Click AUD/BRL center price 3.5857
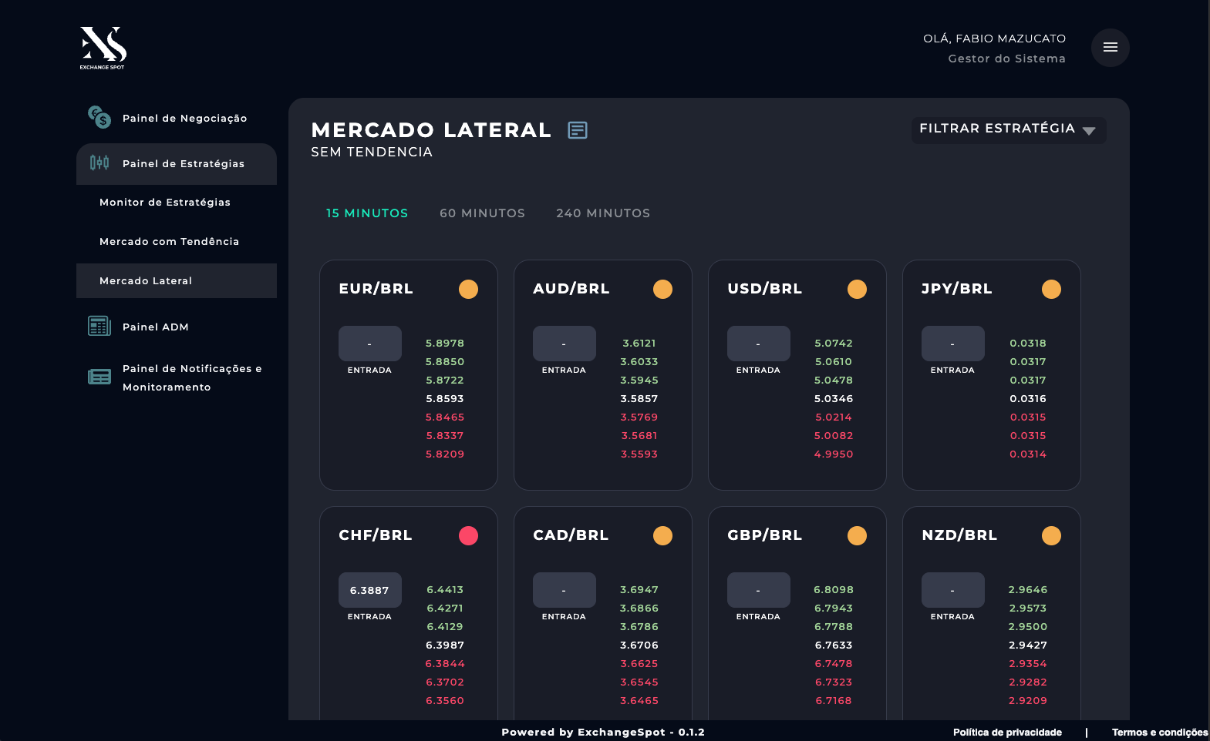This screenshot has width=1210, height=741. tap(639, 399)
